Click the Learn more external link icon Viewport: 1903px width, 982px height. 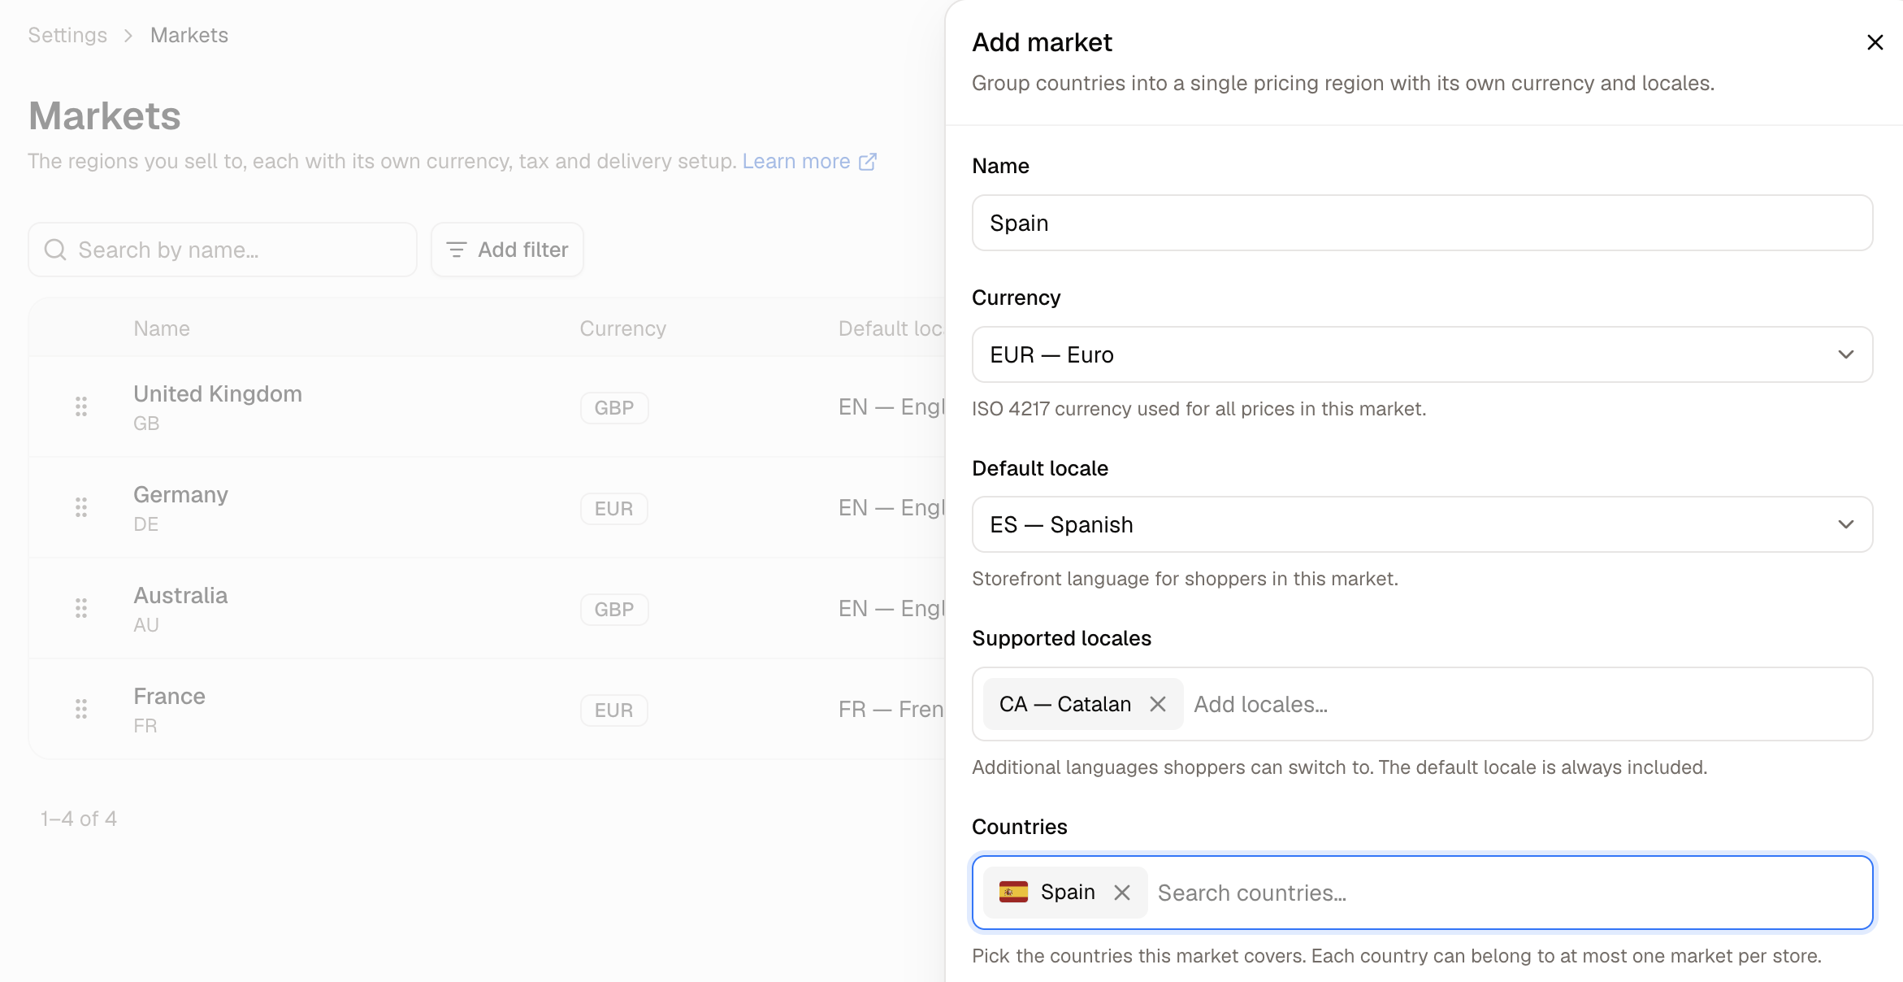point(868,162)
